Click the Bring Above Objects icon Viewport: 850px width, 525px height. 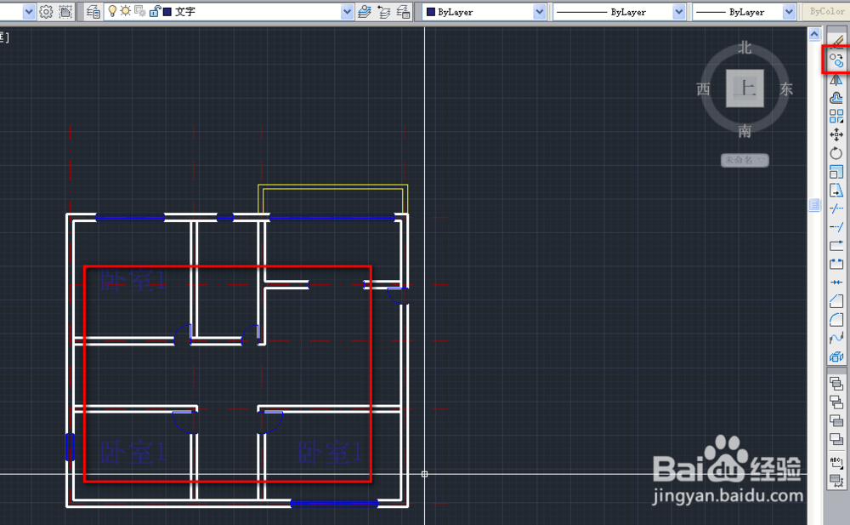836,420
